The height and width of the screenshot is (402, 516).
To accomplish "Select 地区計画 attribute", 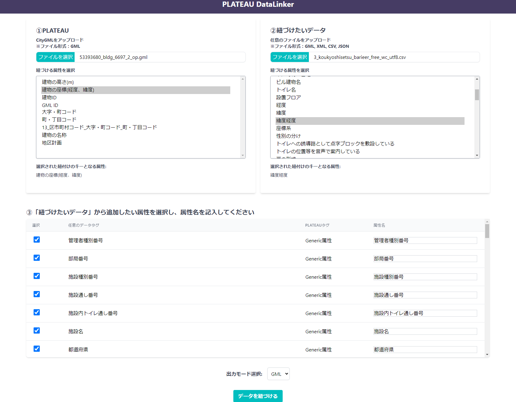I will tap(136, 143).
